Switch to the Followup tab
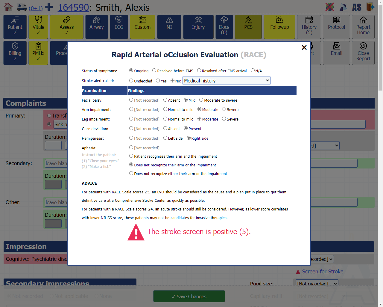Image resolution: width=383 pixels, height=307 pixels. [279, 27]
